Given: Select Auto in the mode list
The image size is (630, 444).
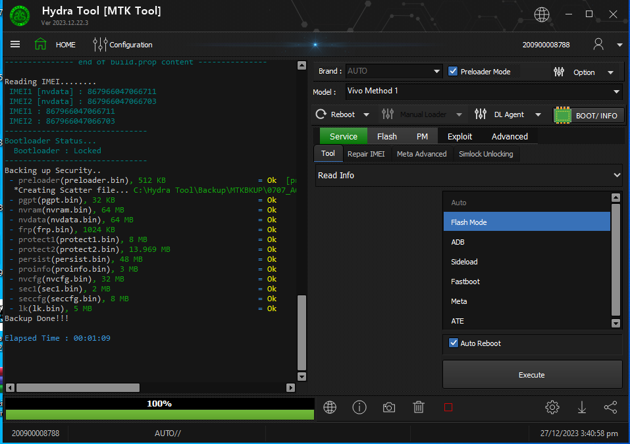Looking at the screenshot, I should [x=527, y=203].
